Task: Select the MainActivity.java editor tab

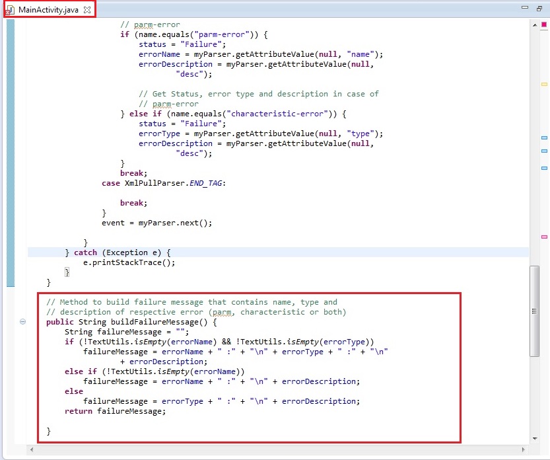Action: 48,9
